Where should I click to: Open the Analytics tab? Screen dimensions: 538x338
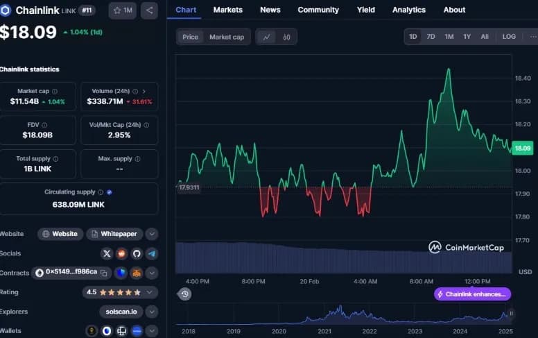(408, 10)
